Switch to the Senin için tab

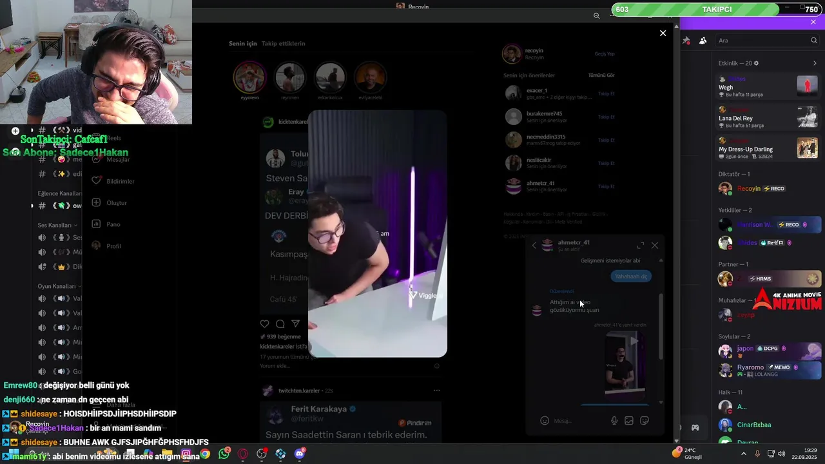(243, 43)
